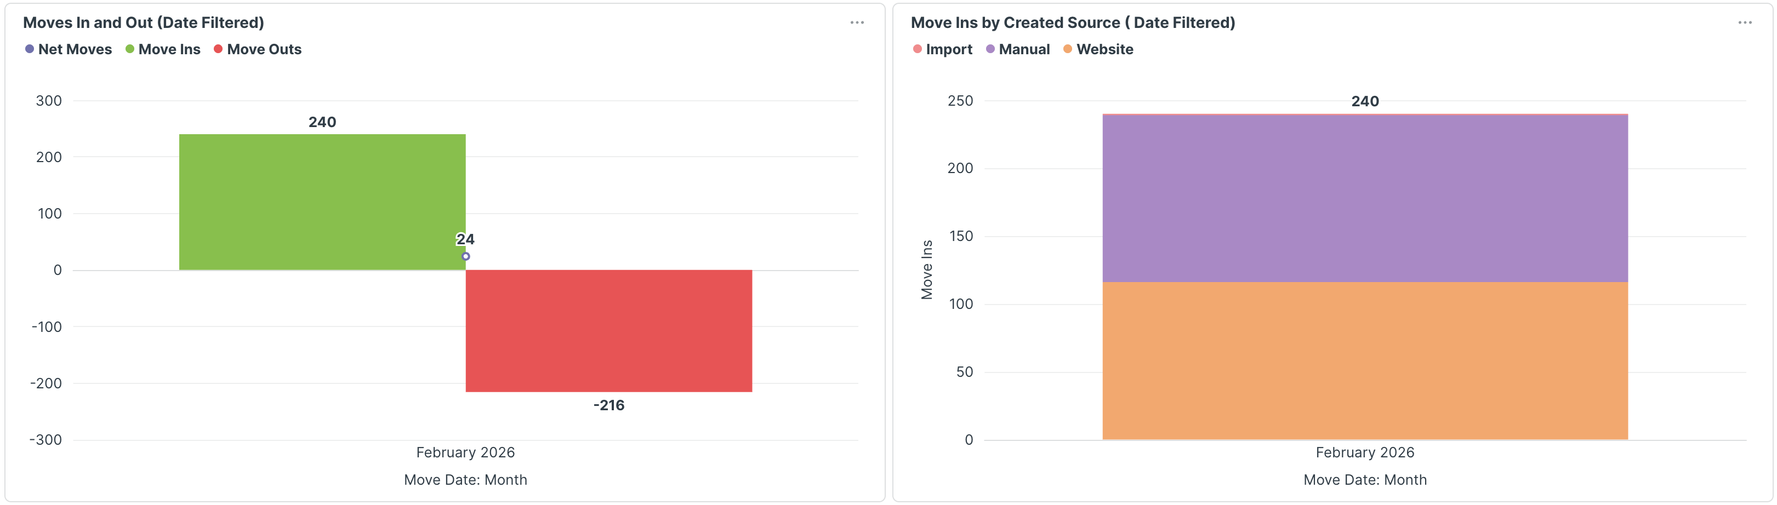Toggle Import legend series
Viewport: 1777px width, 505px height.
pos(948,50)
